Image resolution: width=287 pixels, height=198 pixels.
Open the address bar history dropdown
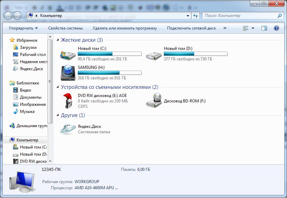tap(188, 16)
